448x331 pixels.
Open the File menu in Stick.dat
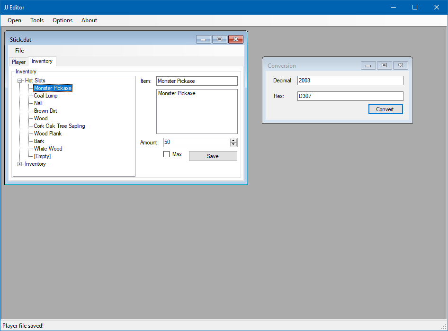[x=19, y=51]
